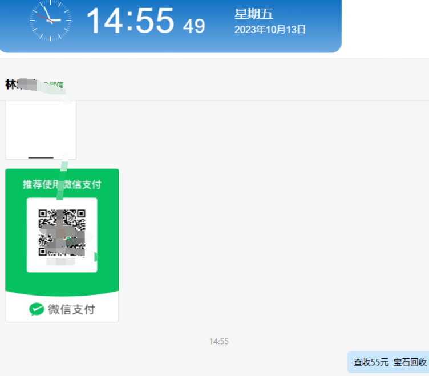Click the green WeChat Pay checkmark logo

click(x=37, y=309)
